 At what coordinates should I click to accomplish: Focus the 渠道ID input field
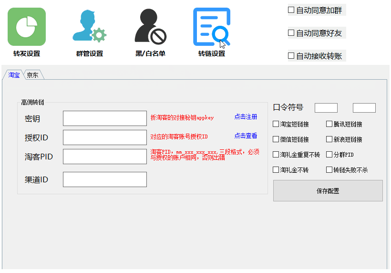[x=105, y=179]
